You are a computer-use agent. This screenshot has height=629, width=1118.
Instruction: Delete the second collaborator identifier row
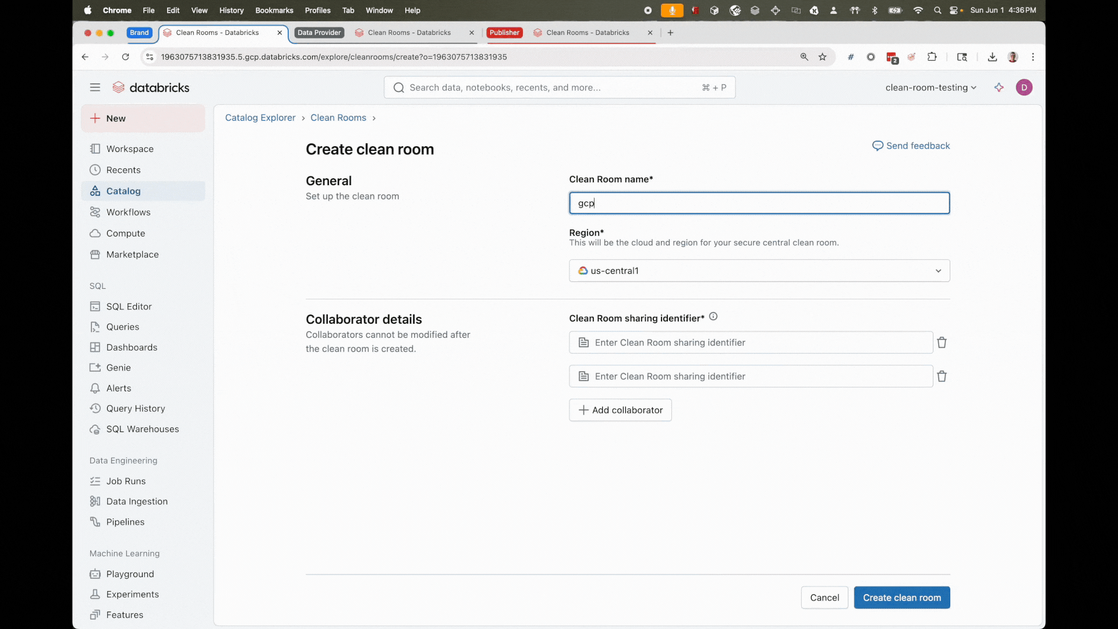(x=942, y=376)
